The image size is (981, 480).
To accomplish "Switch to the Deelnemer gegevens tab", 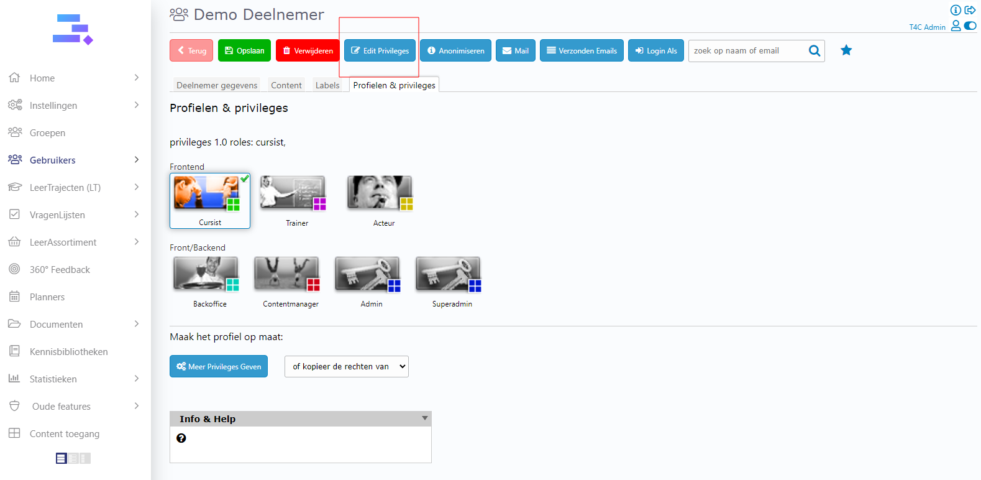I will tap(216, 85).
